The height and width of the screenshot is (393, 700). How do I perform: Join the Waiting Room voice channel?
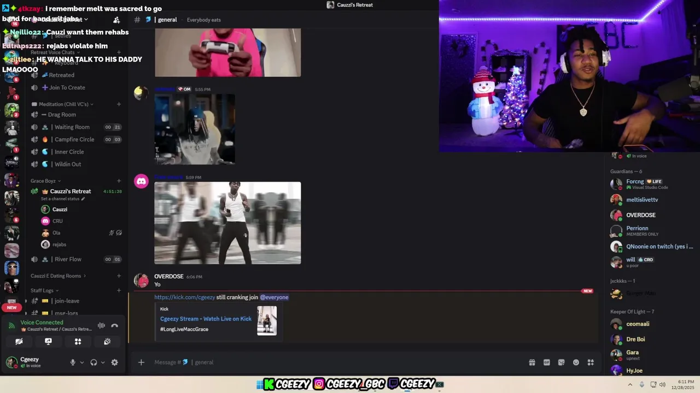(72, 127)
